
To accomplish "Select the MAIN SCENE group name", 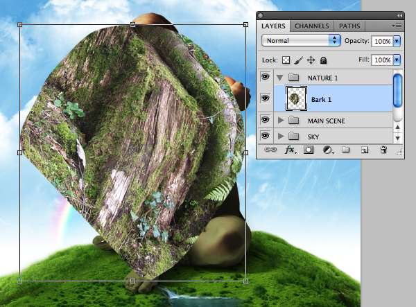I will pyautogui.click(x=327, y=121).
